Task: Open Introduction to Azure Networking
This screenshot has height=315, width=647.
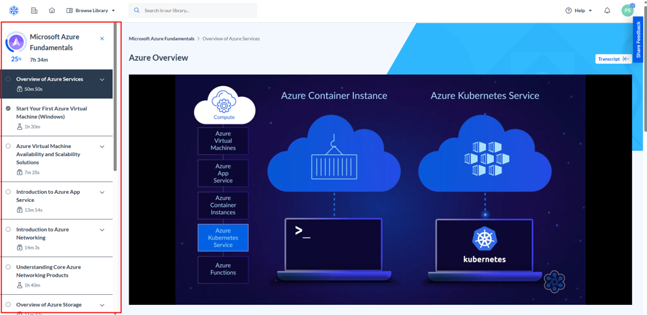Action: [x=57, y=238]
